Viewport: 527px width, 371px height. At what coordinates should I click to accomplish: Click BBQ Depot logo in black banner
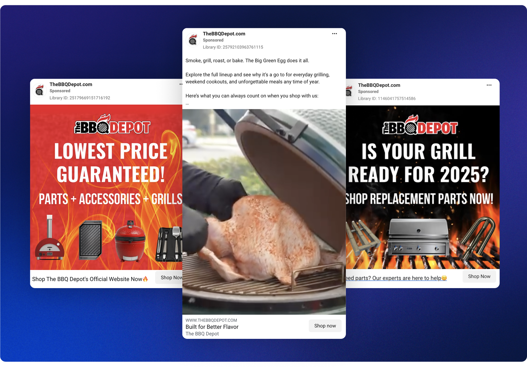coord(420,125)
